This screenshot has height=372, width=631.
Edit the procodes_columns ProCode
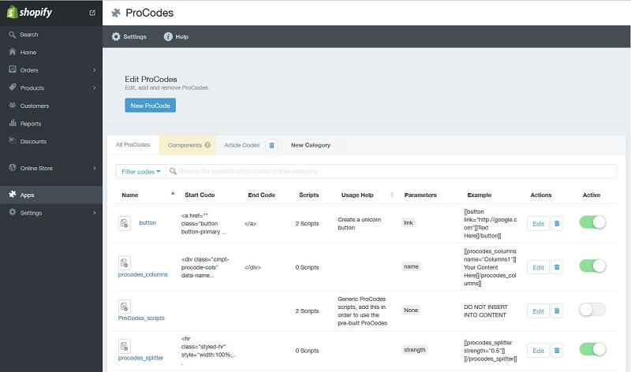(x=538, y=267)
